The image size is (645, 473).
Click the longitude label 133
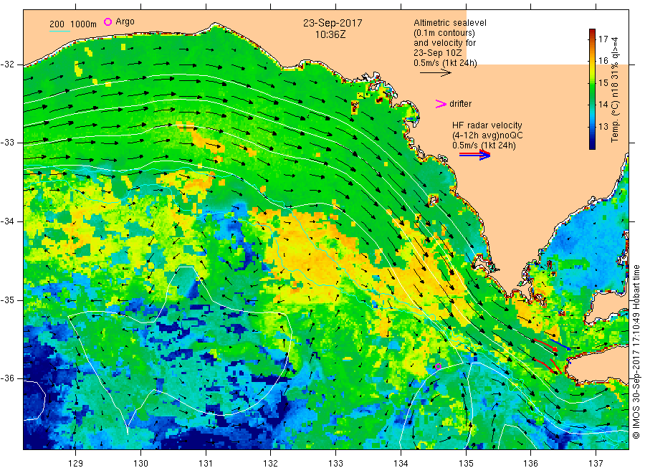pyautogui.click(x=335, y=464)
